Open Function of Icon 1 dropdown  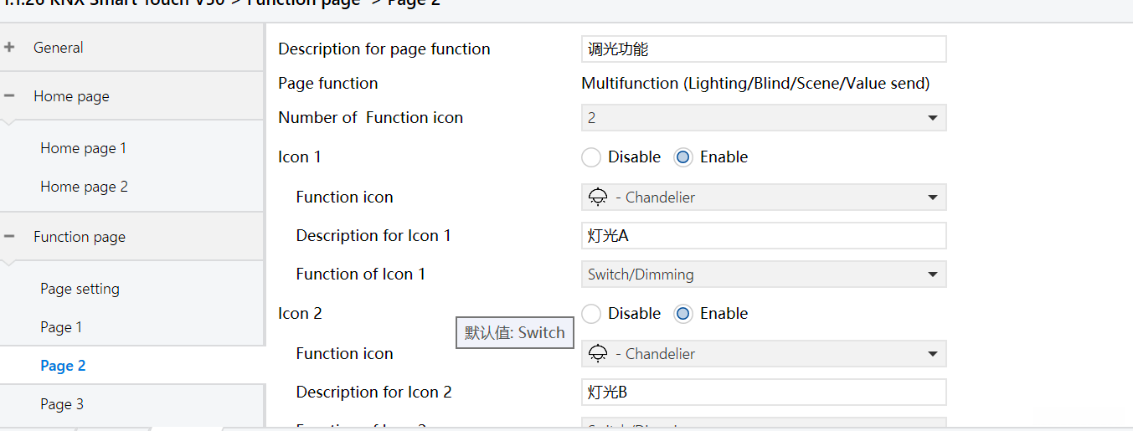click(x=763, y=275)
